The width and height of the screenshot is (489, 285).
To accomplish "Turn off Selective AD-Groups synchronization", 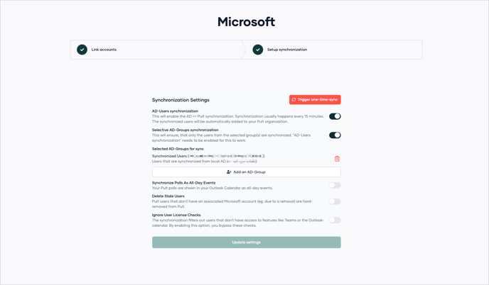I will [335, 135].
